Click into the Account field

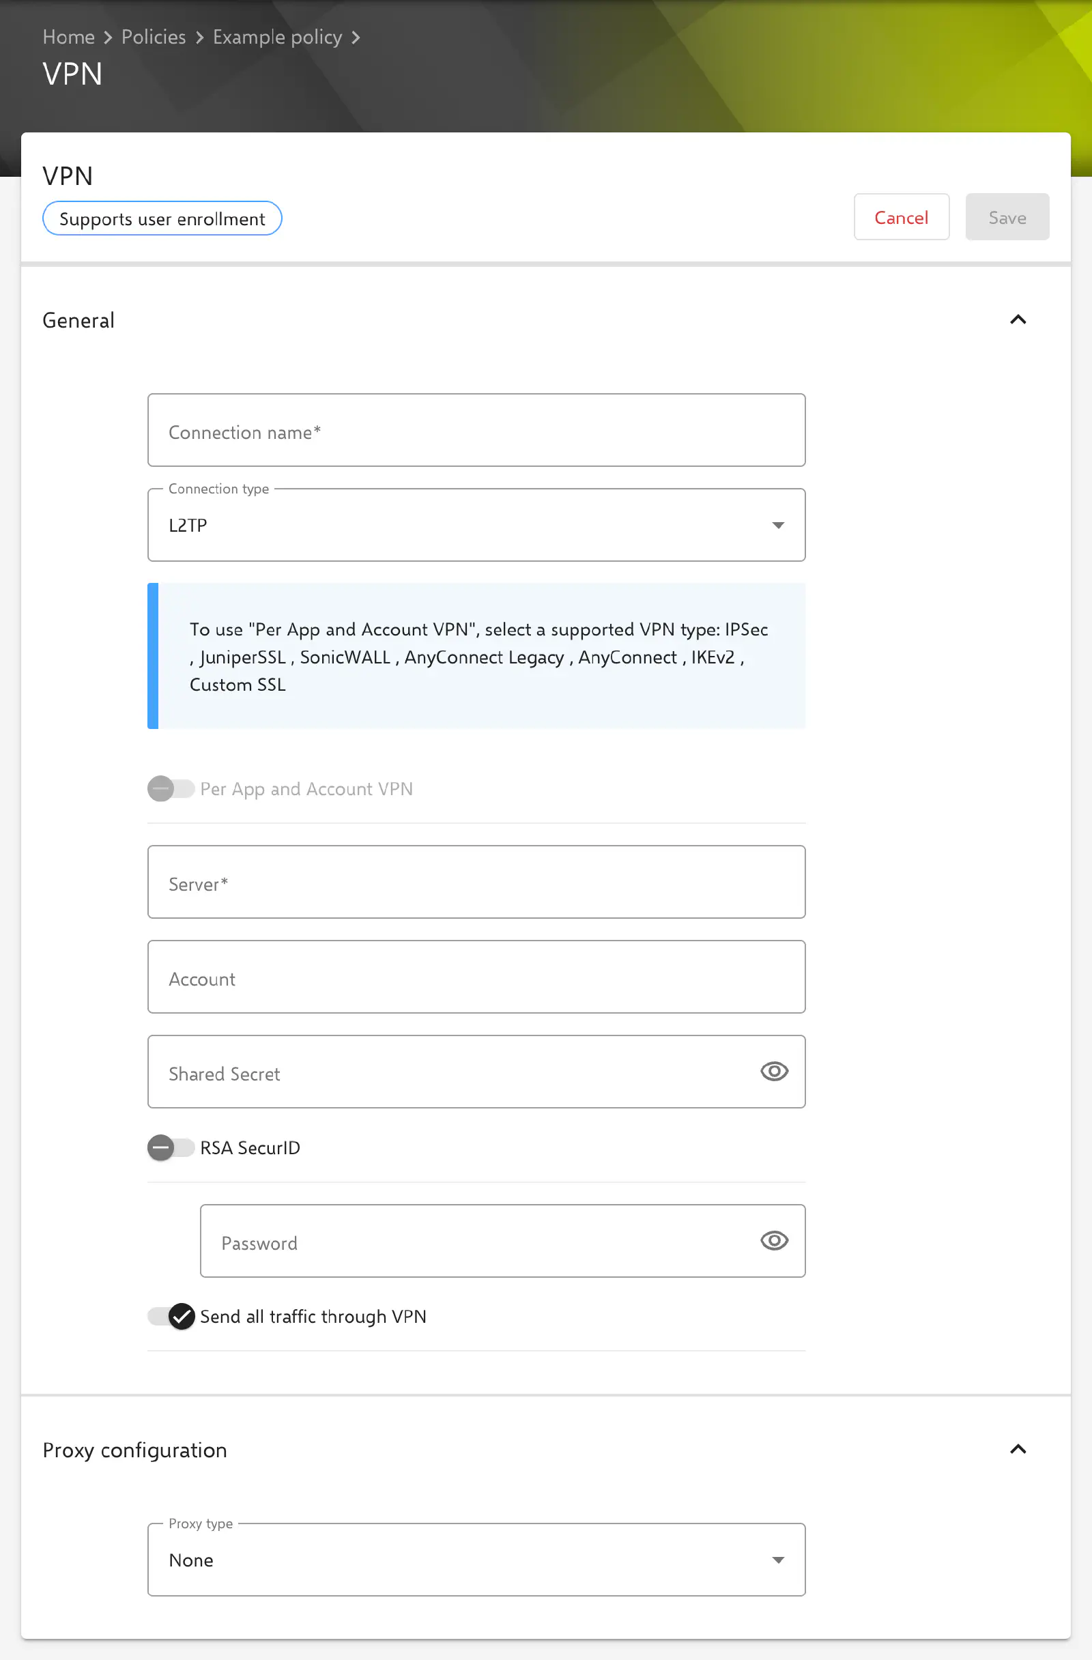(x=476, y=977)
